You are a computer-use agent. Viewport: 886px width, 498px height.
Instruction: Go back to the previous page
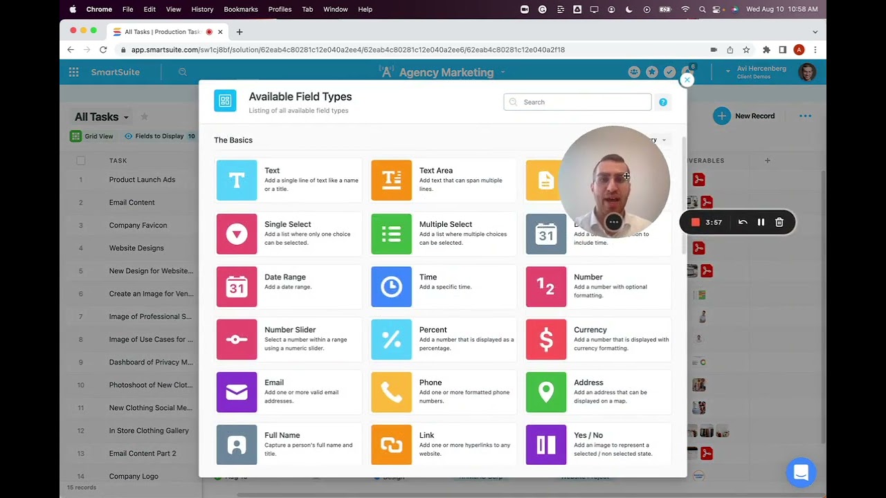(71, 50)
